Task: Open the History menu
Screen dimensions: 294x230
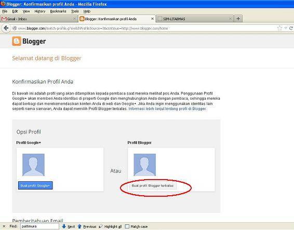Action: 40,11
